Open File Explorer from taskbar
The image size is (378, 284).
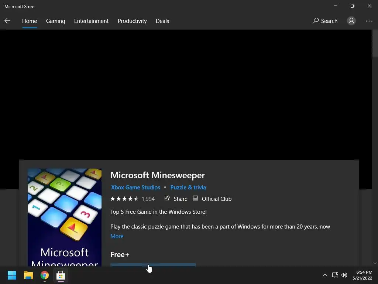pyautogui.click(x=28, y=275)
